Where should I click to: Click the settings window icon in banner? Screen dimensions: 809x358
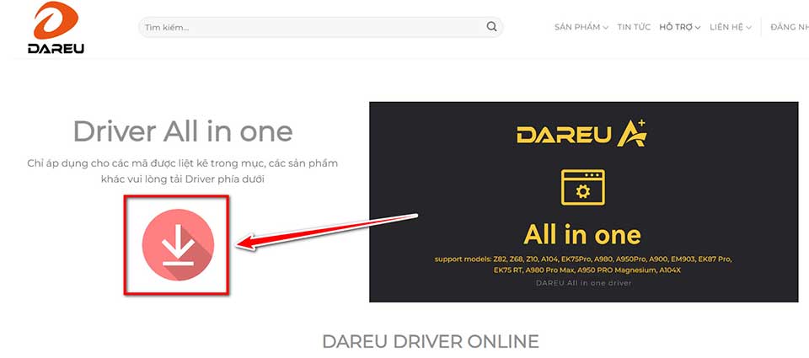click(582, 187)
